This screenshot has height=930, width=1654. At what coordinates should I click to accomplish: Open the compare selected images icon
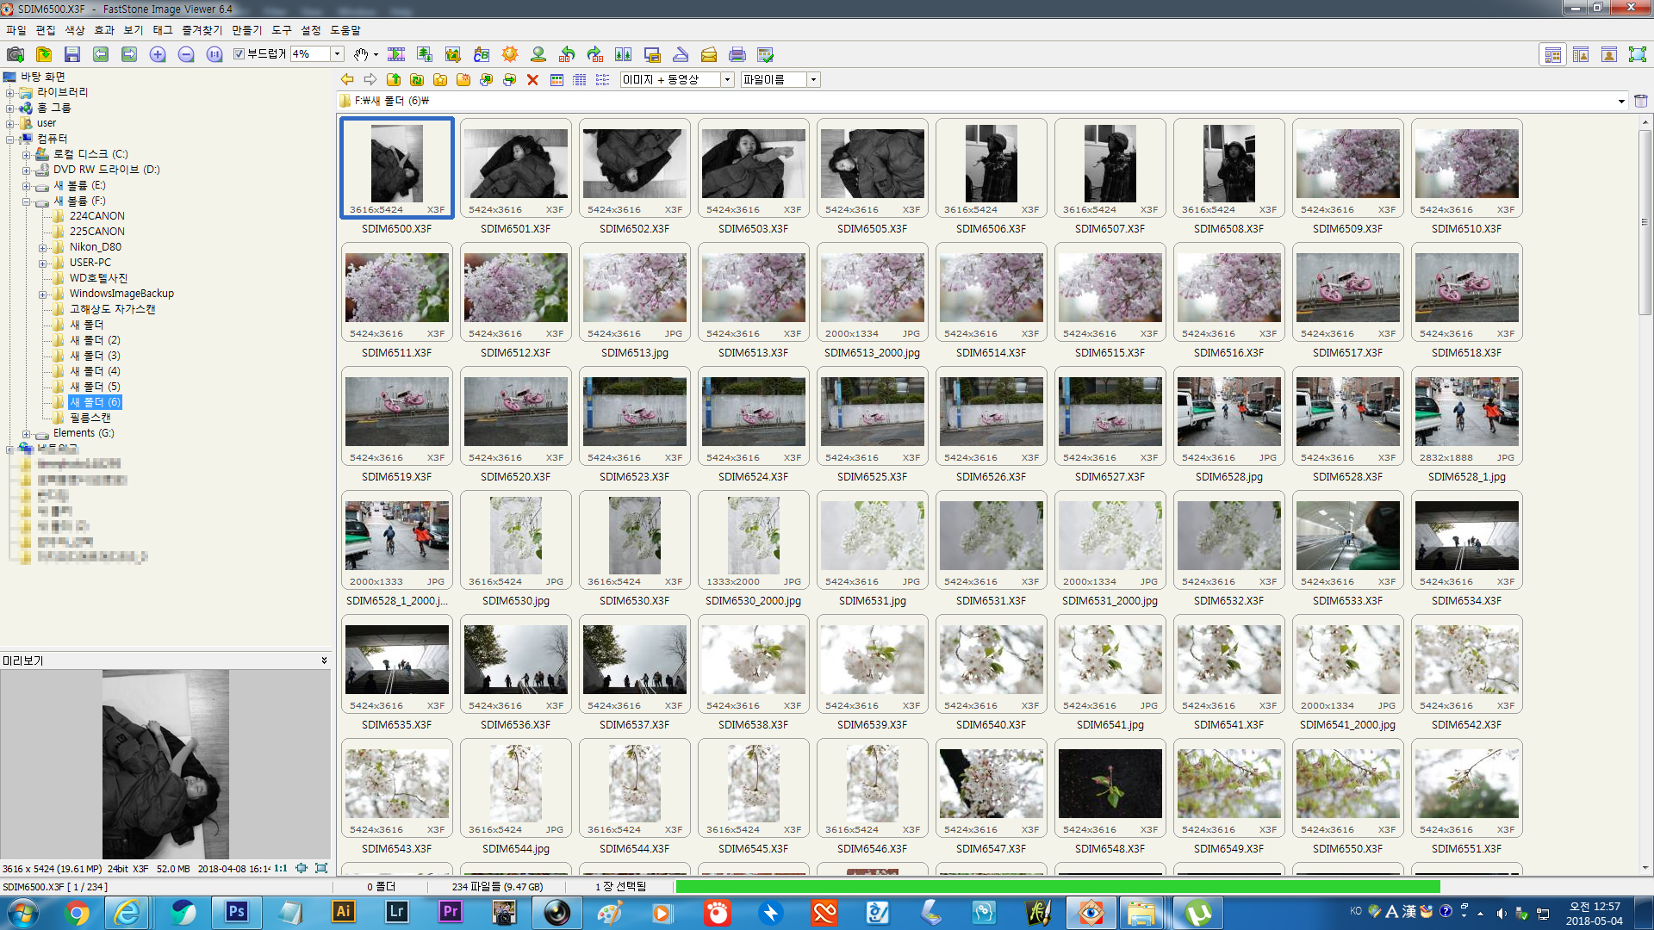pos(624,54)
